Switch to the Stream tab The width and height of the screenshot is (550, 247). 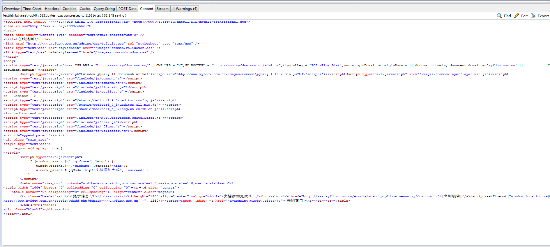tap(162, 9)
